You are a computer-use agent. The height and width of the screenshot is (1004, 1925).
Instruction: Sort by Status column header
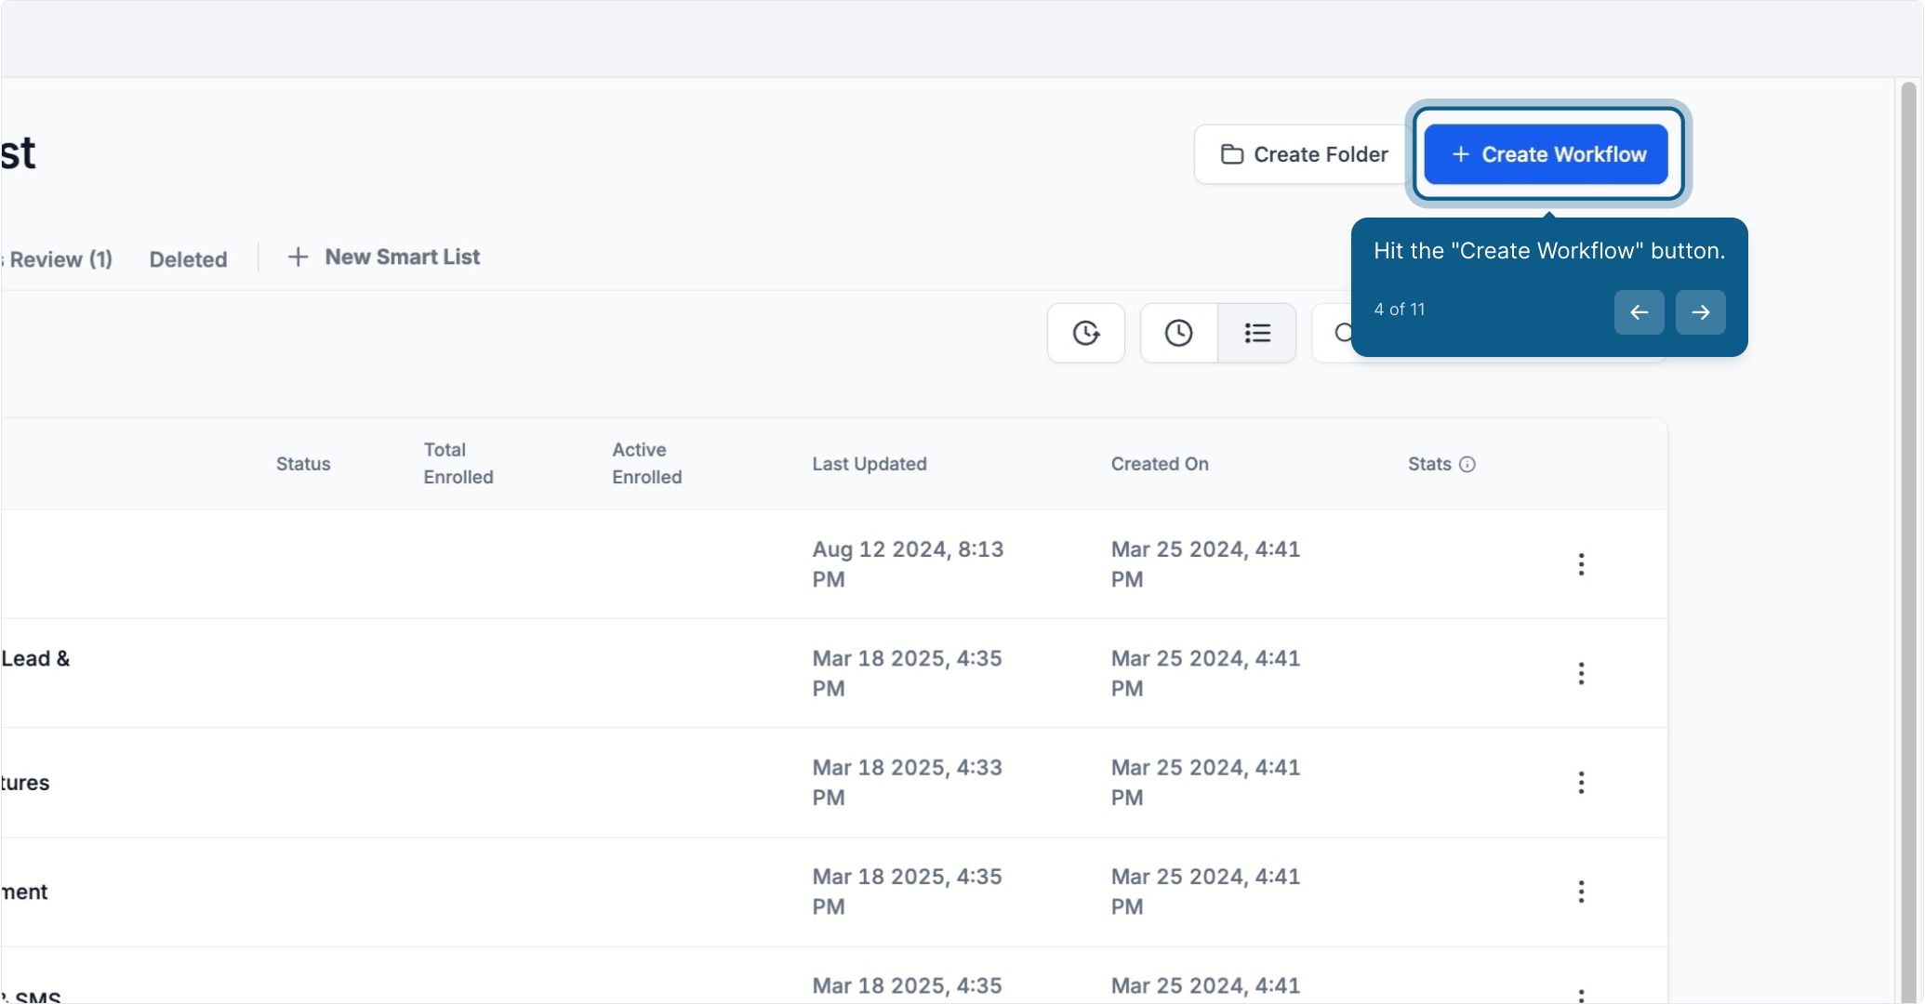point(303,464)
